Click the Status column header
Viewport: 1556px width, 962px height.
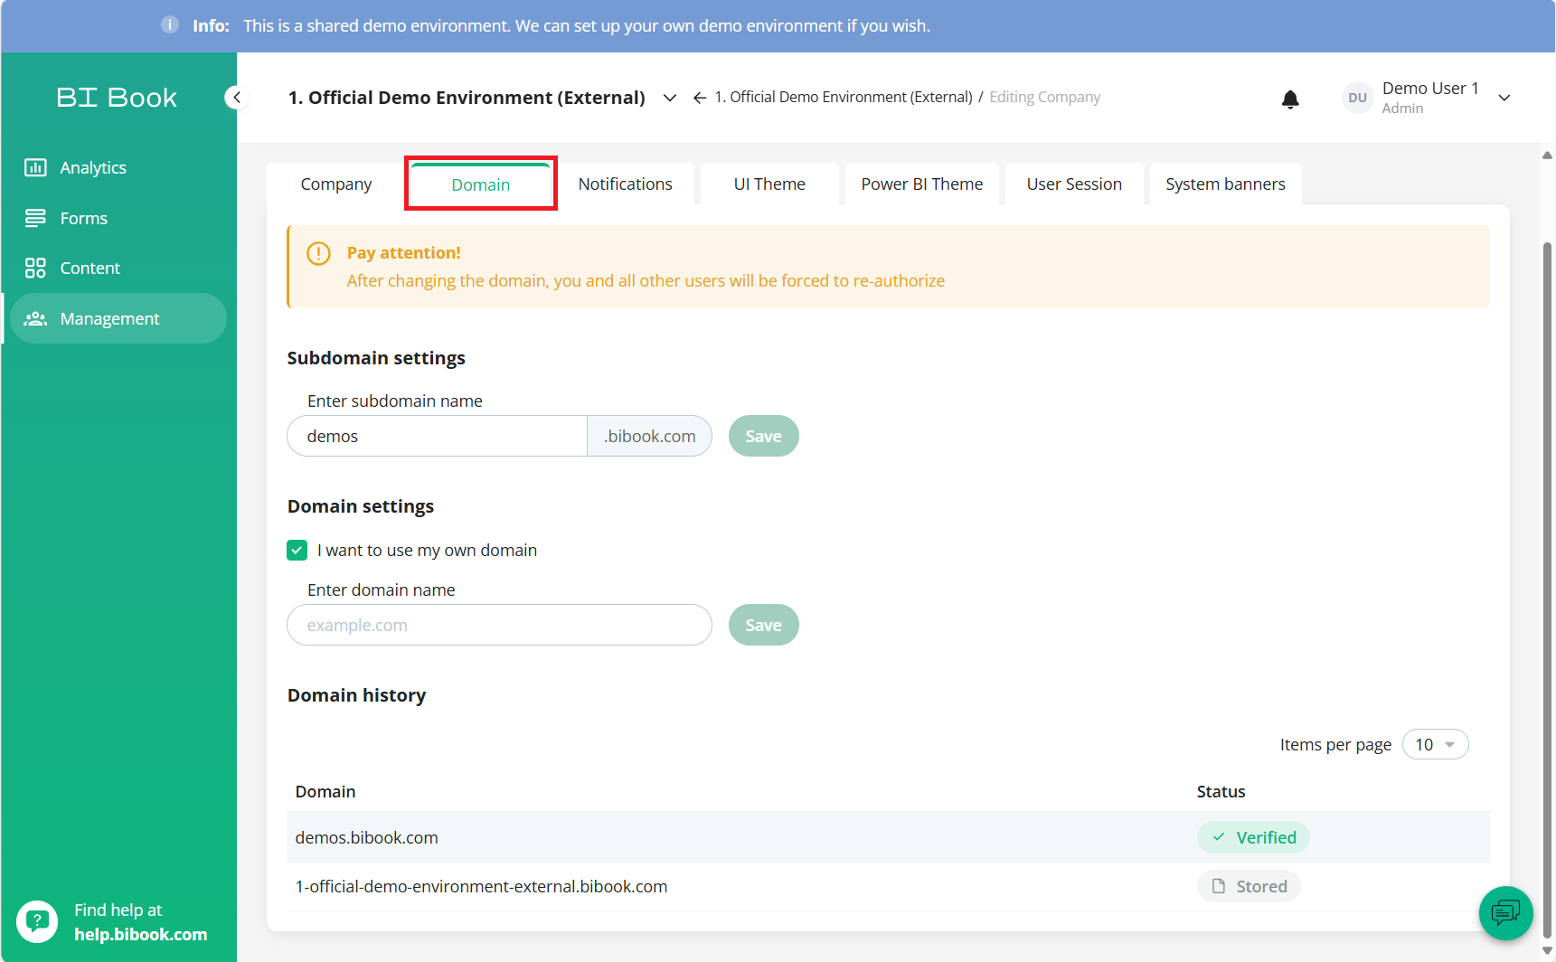(x=1221, y=791)
